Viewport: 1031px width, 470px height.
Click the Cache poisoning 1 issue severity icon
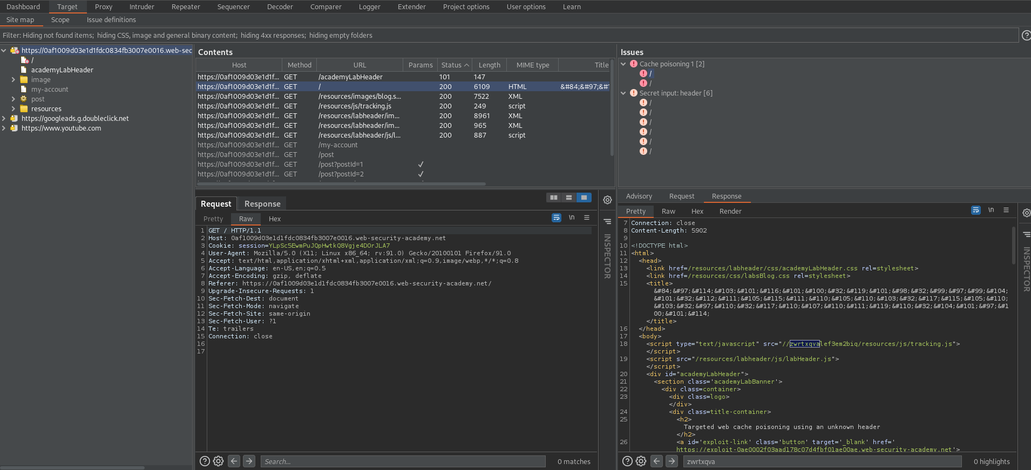click(x=633, y=64)
